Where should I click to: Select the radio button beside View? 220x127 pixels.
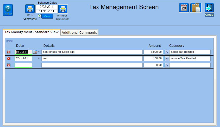tap(39, 16)
